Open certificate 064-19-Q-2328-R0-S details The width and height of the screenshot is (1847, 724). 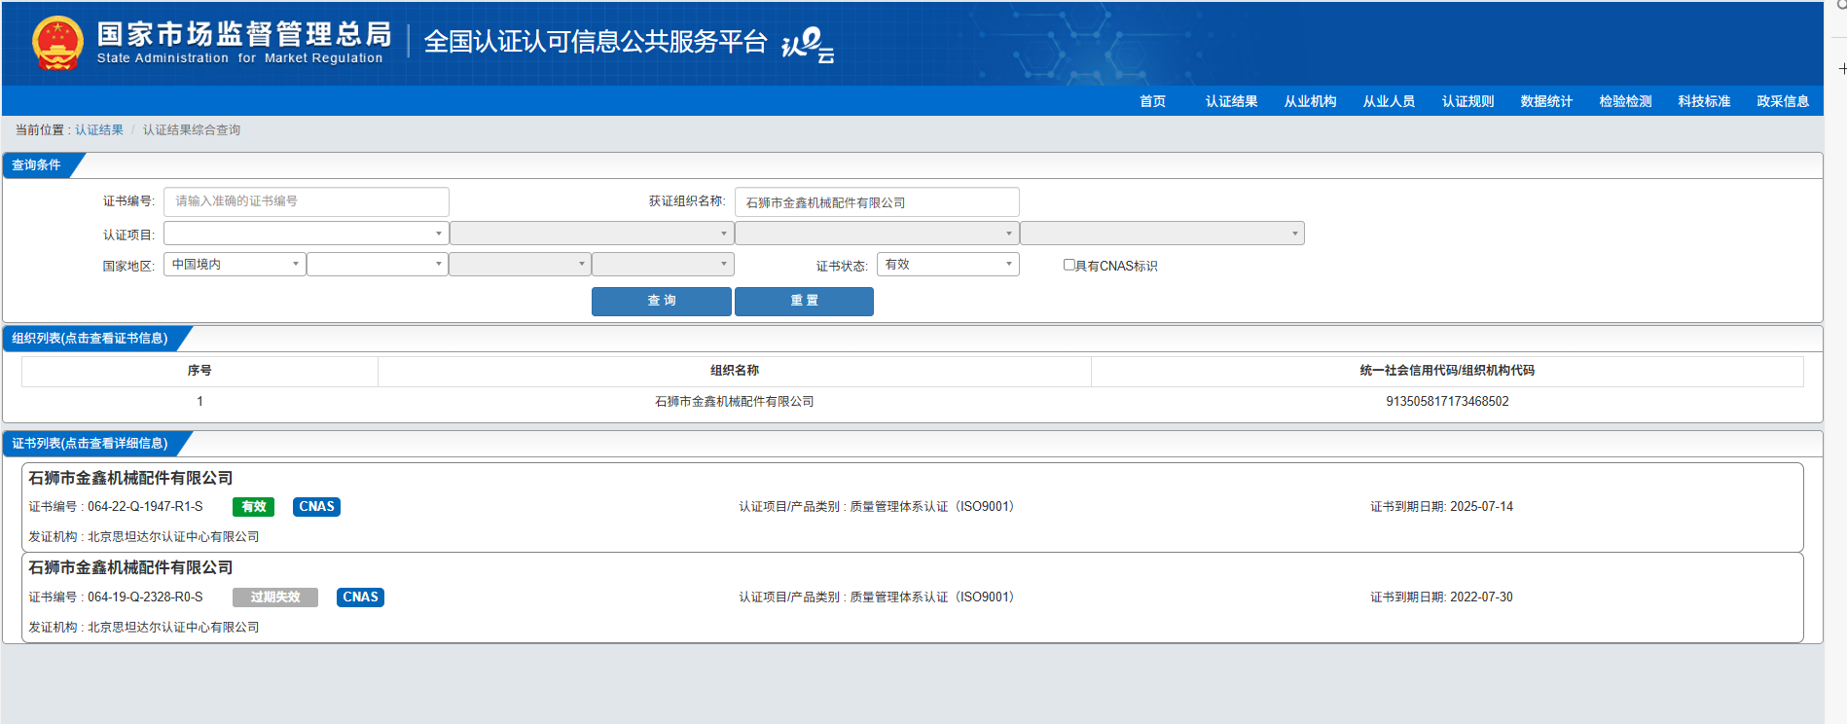point(912,597)
